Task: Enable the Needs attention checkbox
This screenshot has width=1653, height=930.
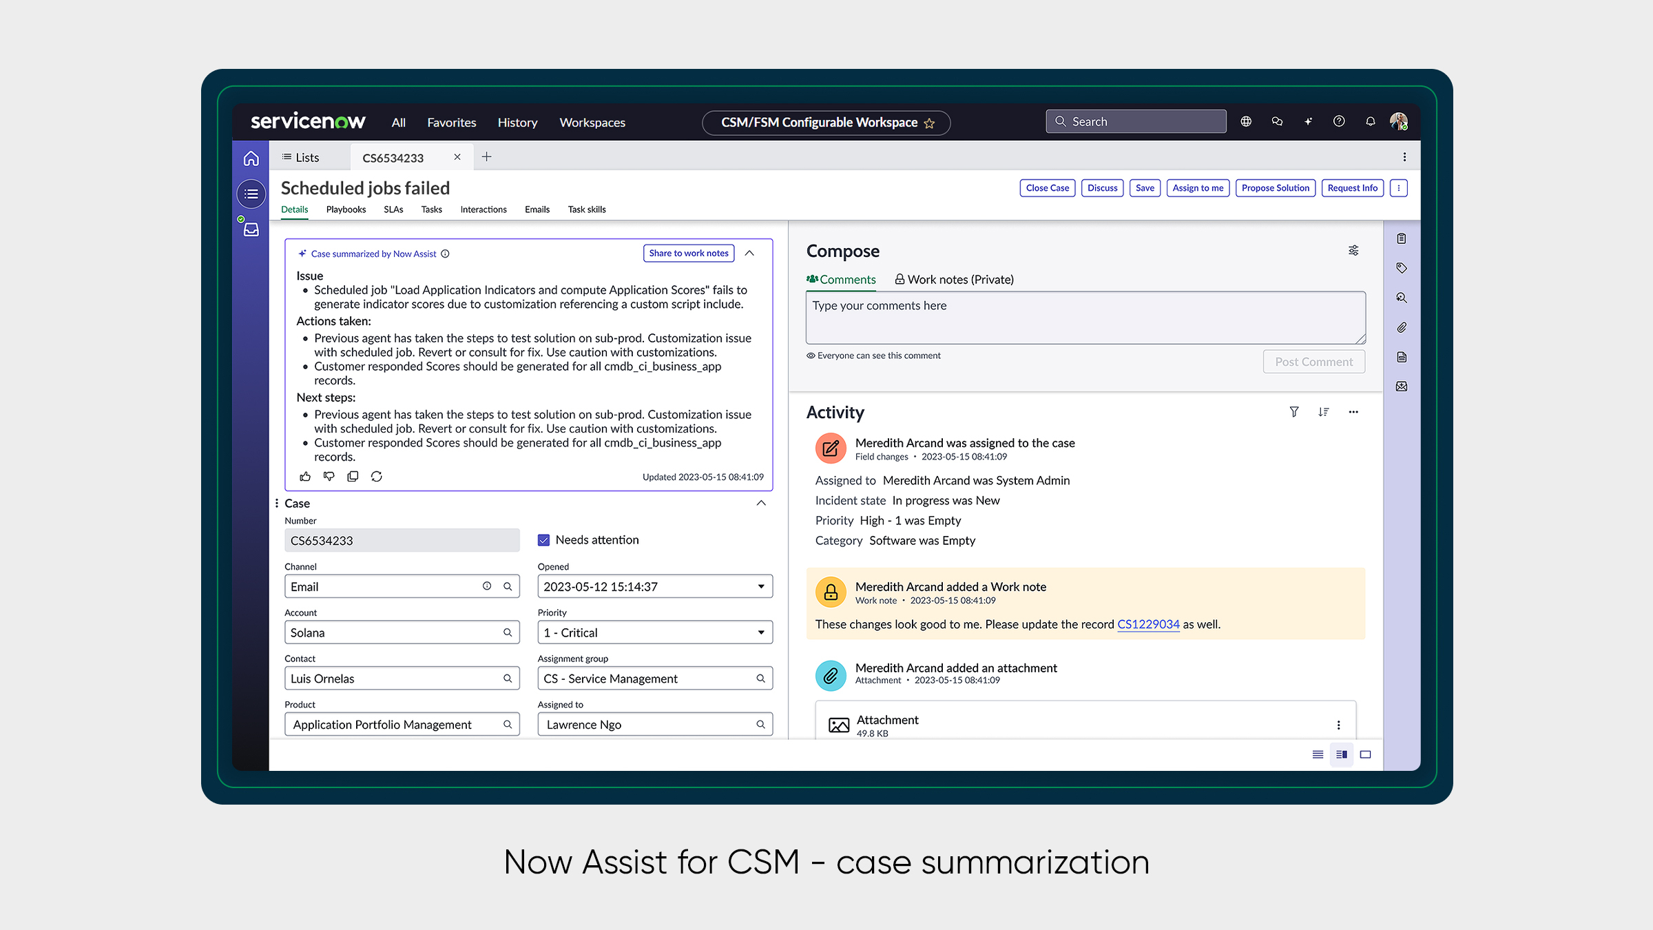Action: point(544,540)
